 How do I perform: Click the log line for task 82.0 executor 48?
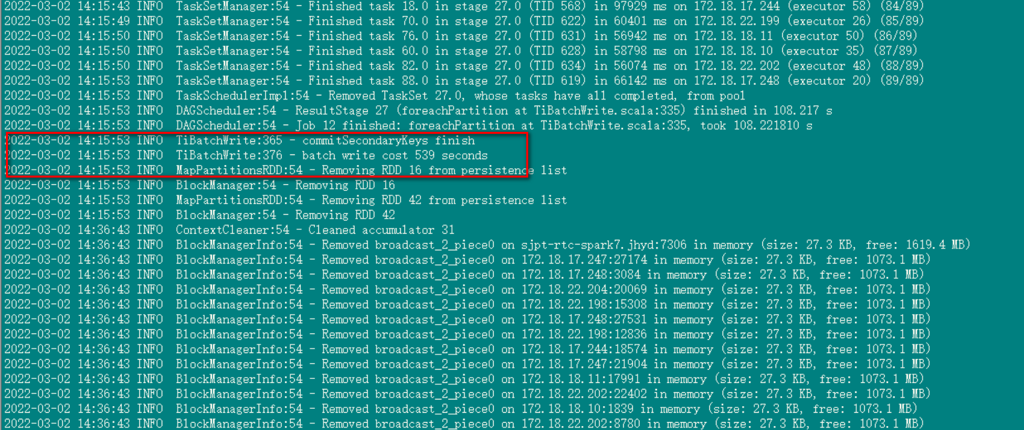(x=464, y=66)
